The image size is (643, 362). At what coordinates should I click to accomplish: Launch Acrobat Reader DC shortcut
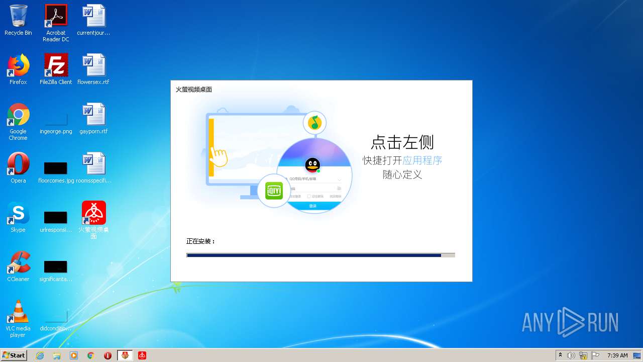click(x=56, y=23)
